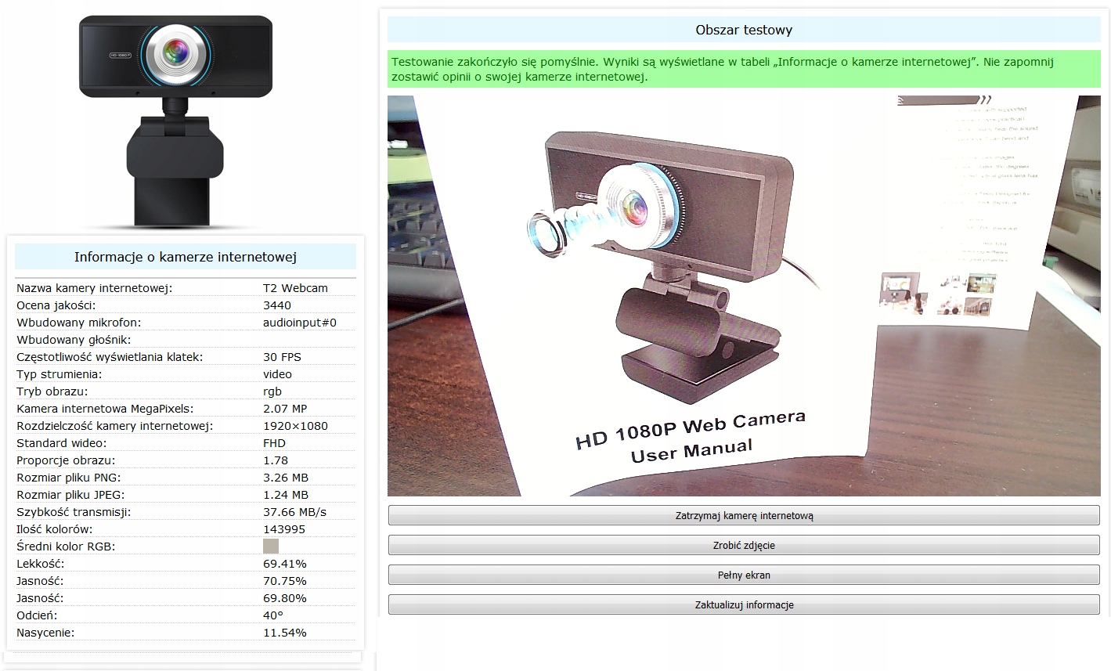Click the 'Zaktualizuj informacje' button
Screen dimensions: 1111x671
(744, 605)
